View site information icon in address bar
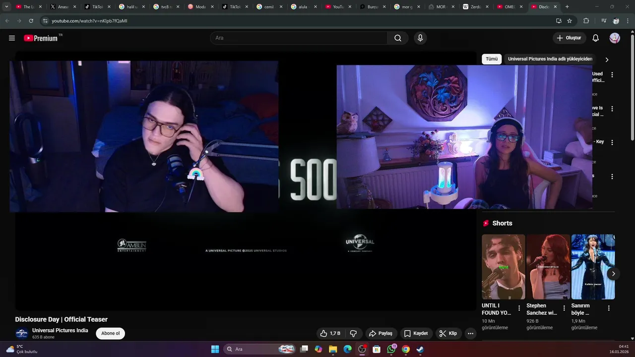Image resolution: width=635 pixels, height=357 pixels. click(x=45, y=21)
